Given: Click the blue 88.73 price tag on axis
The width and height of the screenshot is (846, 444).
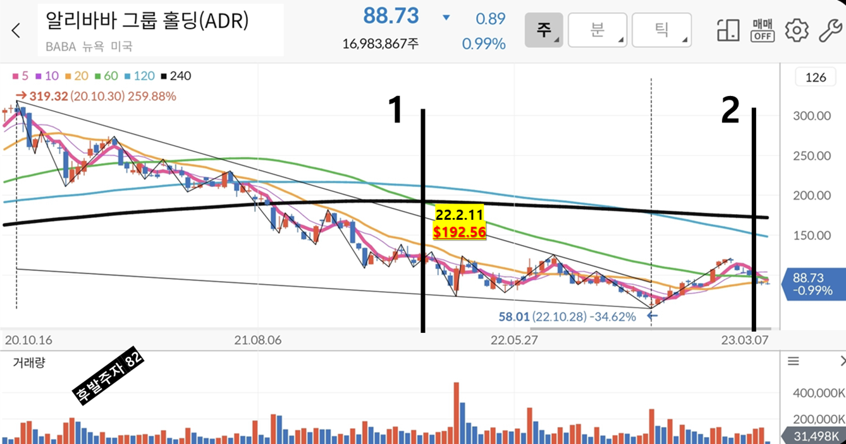Looking at the screenshot, I should 814,283.
